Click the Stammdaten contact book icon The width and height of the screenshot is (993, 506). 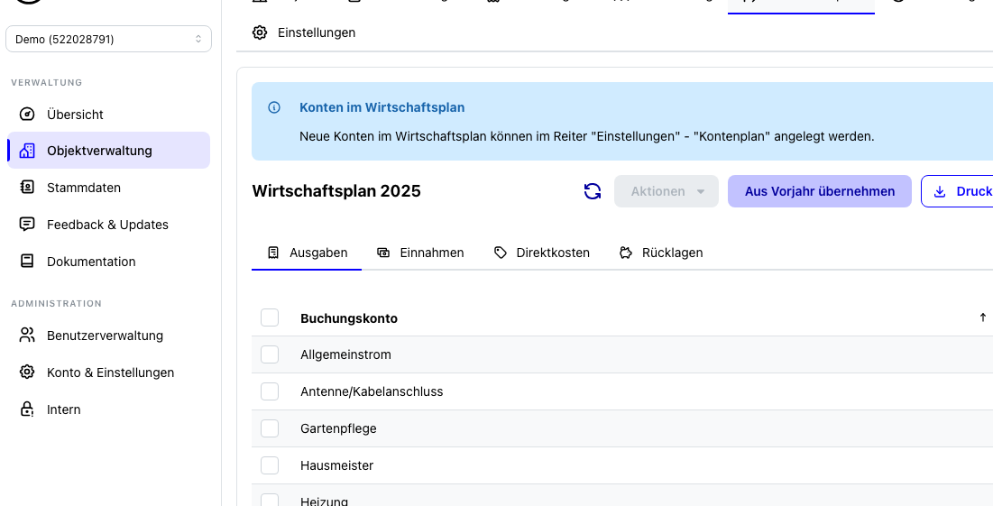click(27, 188)
